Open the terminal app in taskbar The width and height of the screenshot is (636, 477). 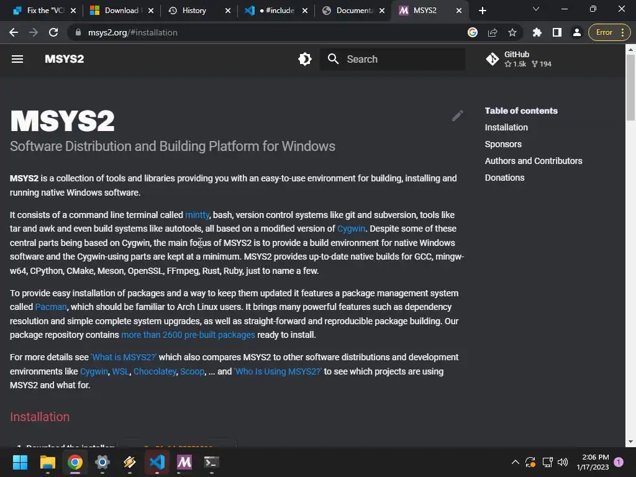[x=211, y=462]
